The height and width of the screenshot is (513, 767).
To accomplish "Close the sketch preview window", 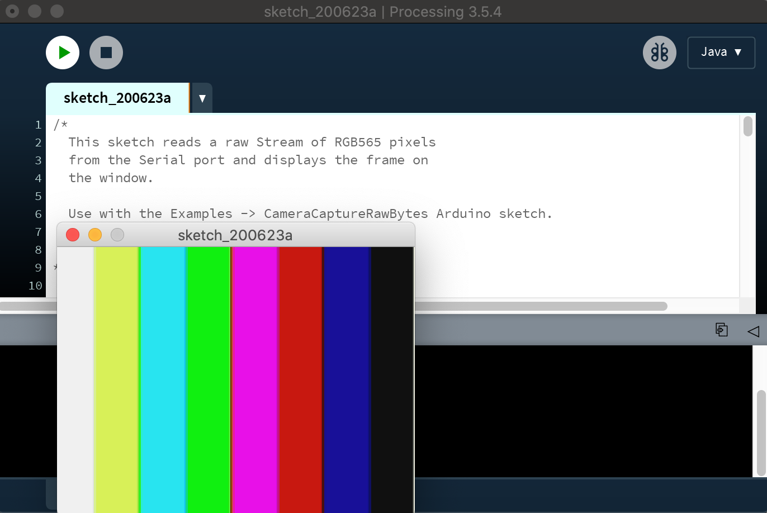I will point(73,235).
